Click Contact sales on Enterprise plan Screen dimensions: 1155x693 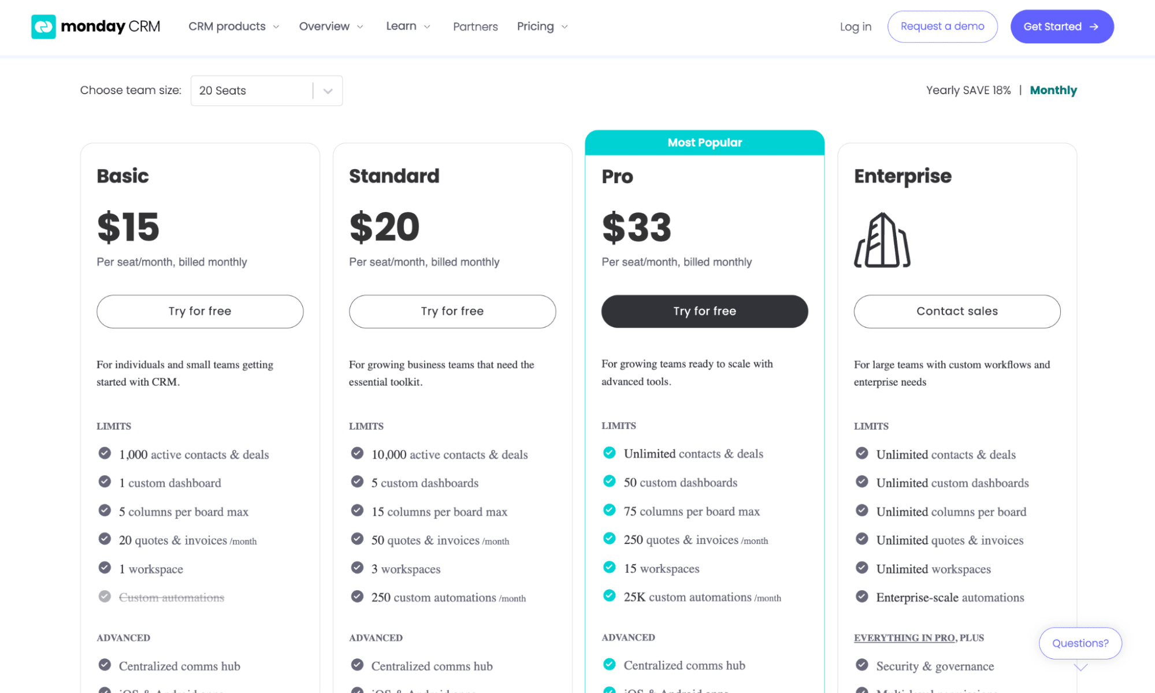click(957, 311)
